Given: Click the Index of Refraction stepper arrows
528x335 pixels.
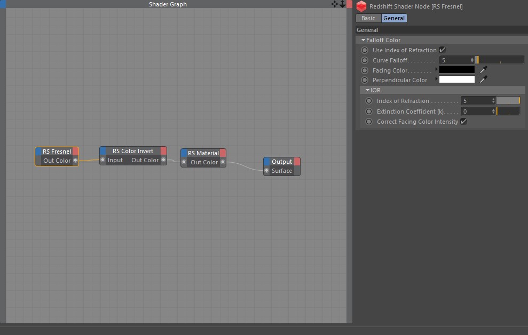Looking at the screenshot, I should click(493, 101).
